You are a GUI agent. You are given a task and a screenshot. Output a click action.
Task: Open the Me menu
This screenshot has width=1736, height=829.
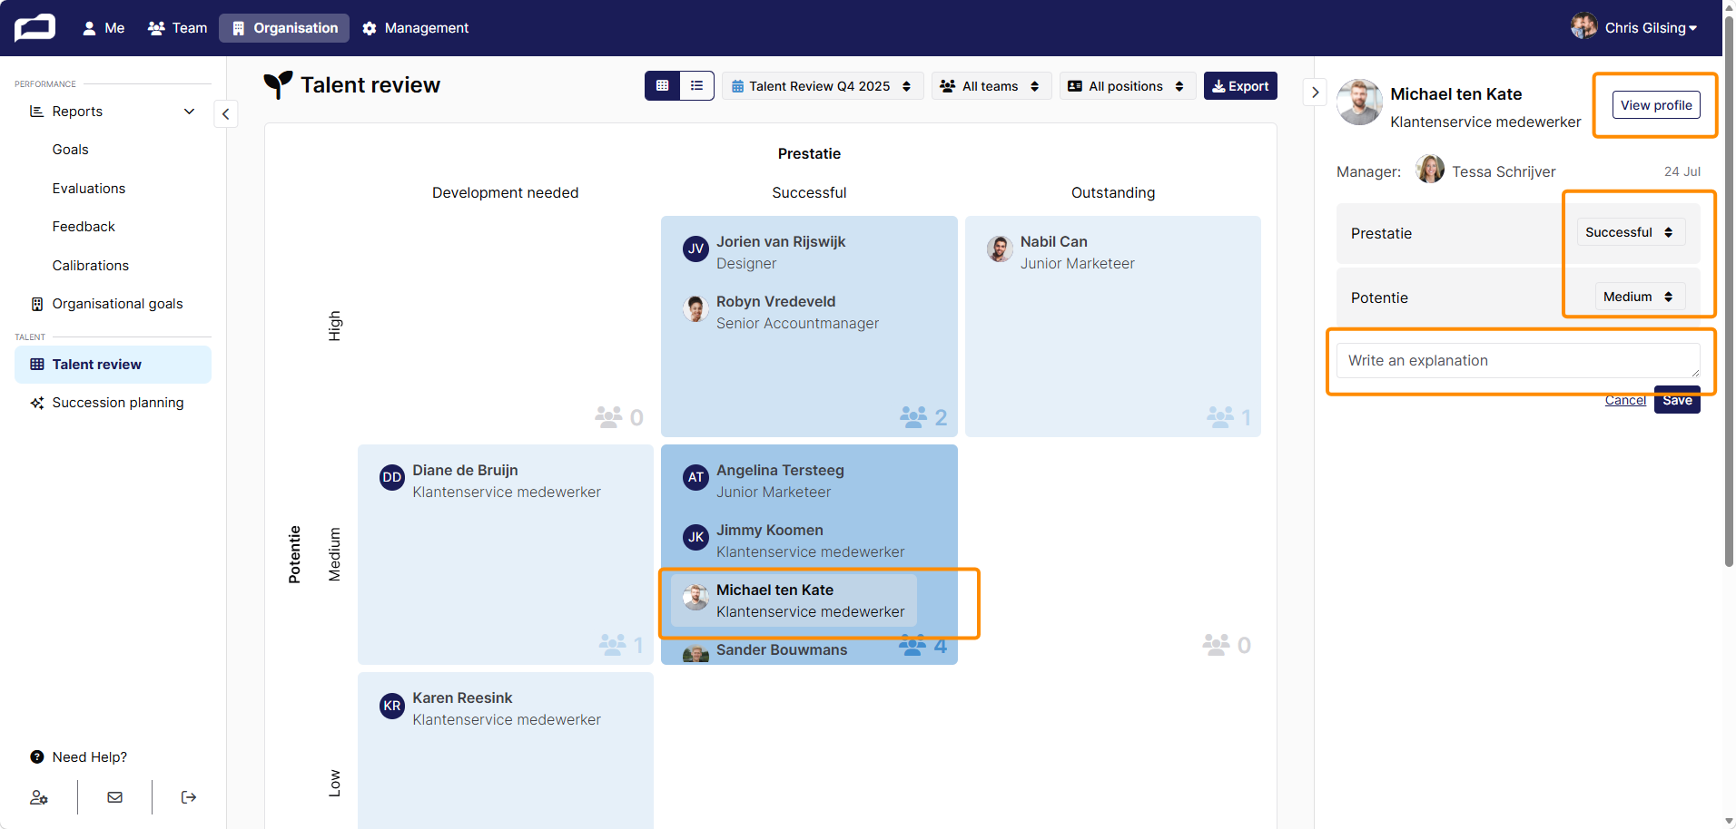point(104,28)
